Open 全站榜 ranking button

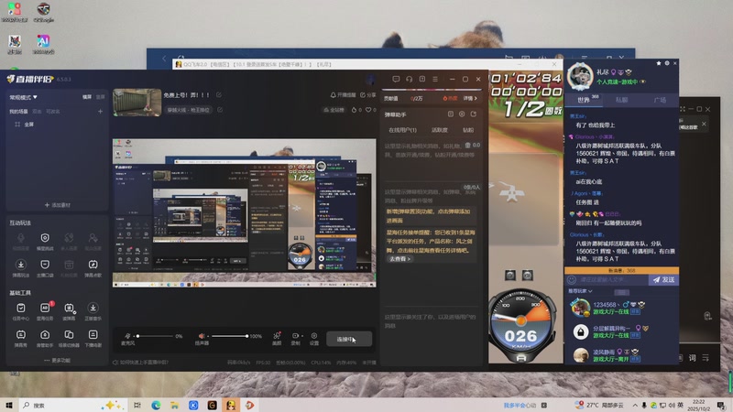point(334,110)
